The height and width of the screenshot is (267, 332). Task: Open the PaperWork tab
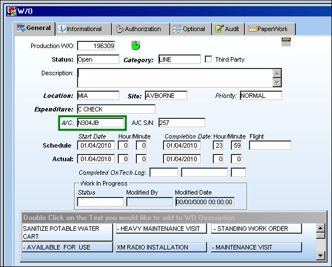[270, 29]
